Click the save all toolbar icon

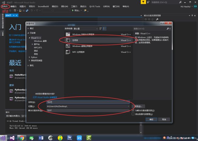tap(27, 11)
